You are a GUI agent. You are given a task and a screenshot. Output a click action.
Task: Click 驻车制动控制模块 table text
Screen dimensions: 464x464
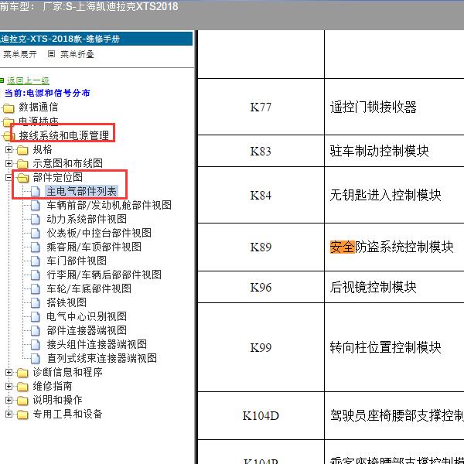(x=380, y=151)
